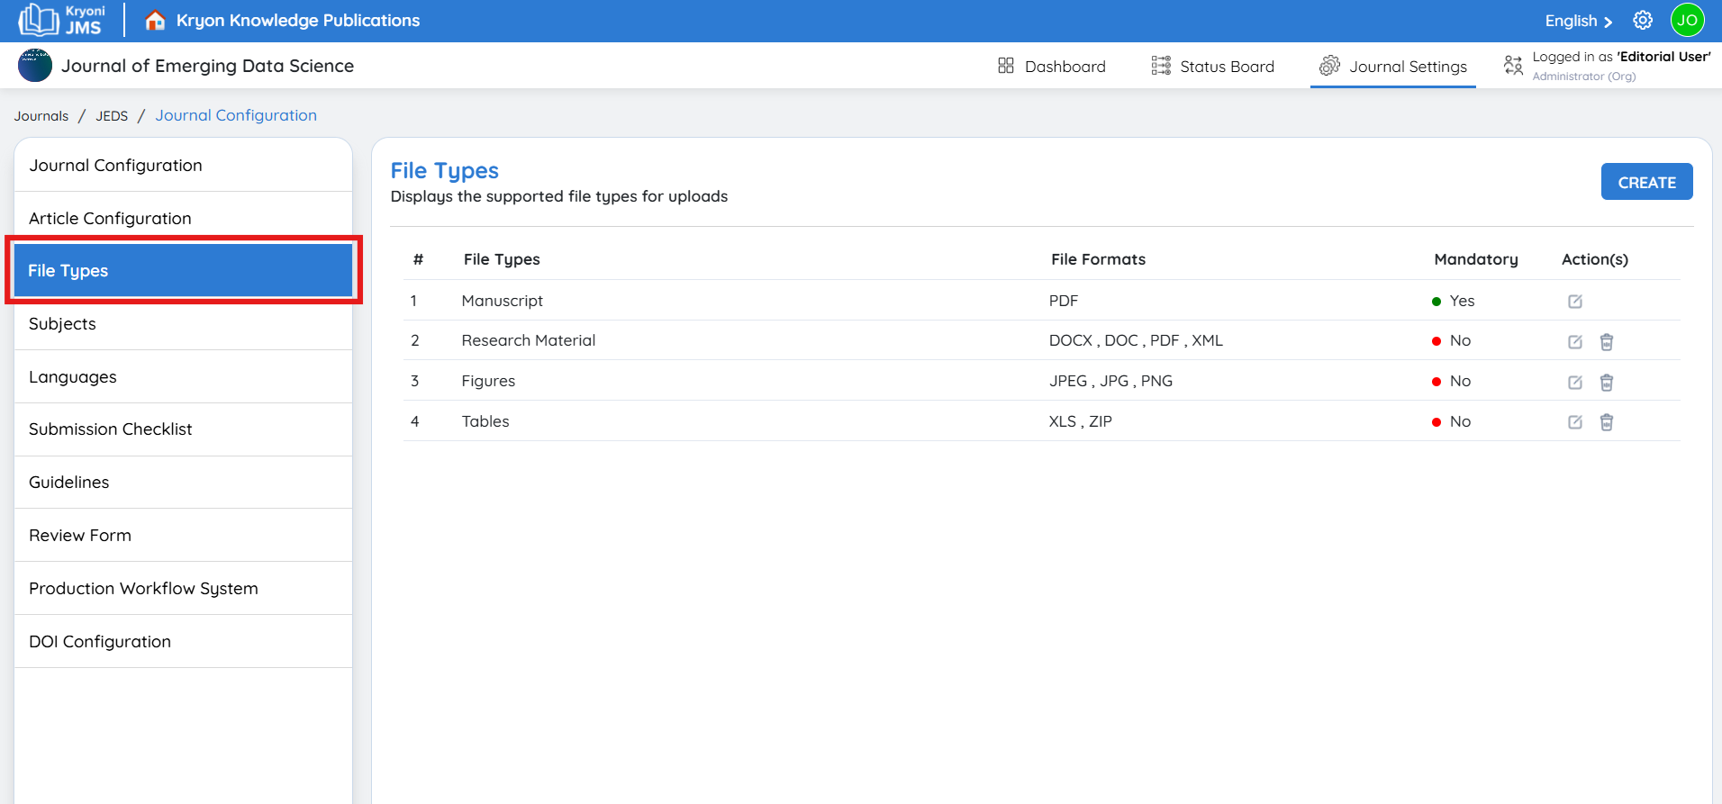Switch to the Dashboard tab
This screenshot has width=1722, height=804.
[x=1051, y=67]
